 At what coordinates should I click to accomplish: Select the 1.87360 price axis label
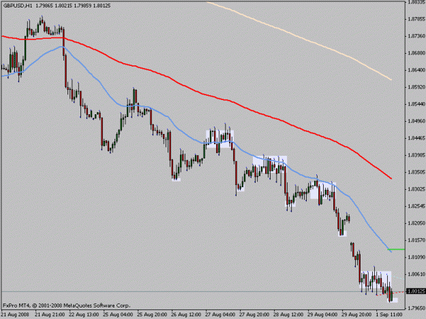pos(416,36)
